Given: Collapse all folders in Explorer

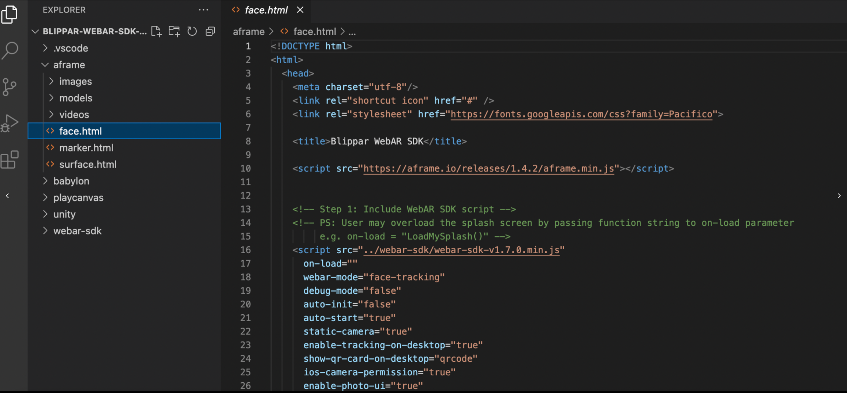Looking at the screenshot, I should tap(210, 32).
